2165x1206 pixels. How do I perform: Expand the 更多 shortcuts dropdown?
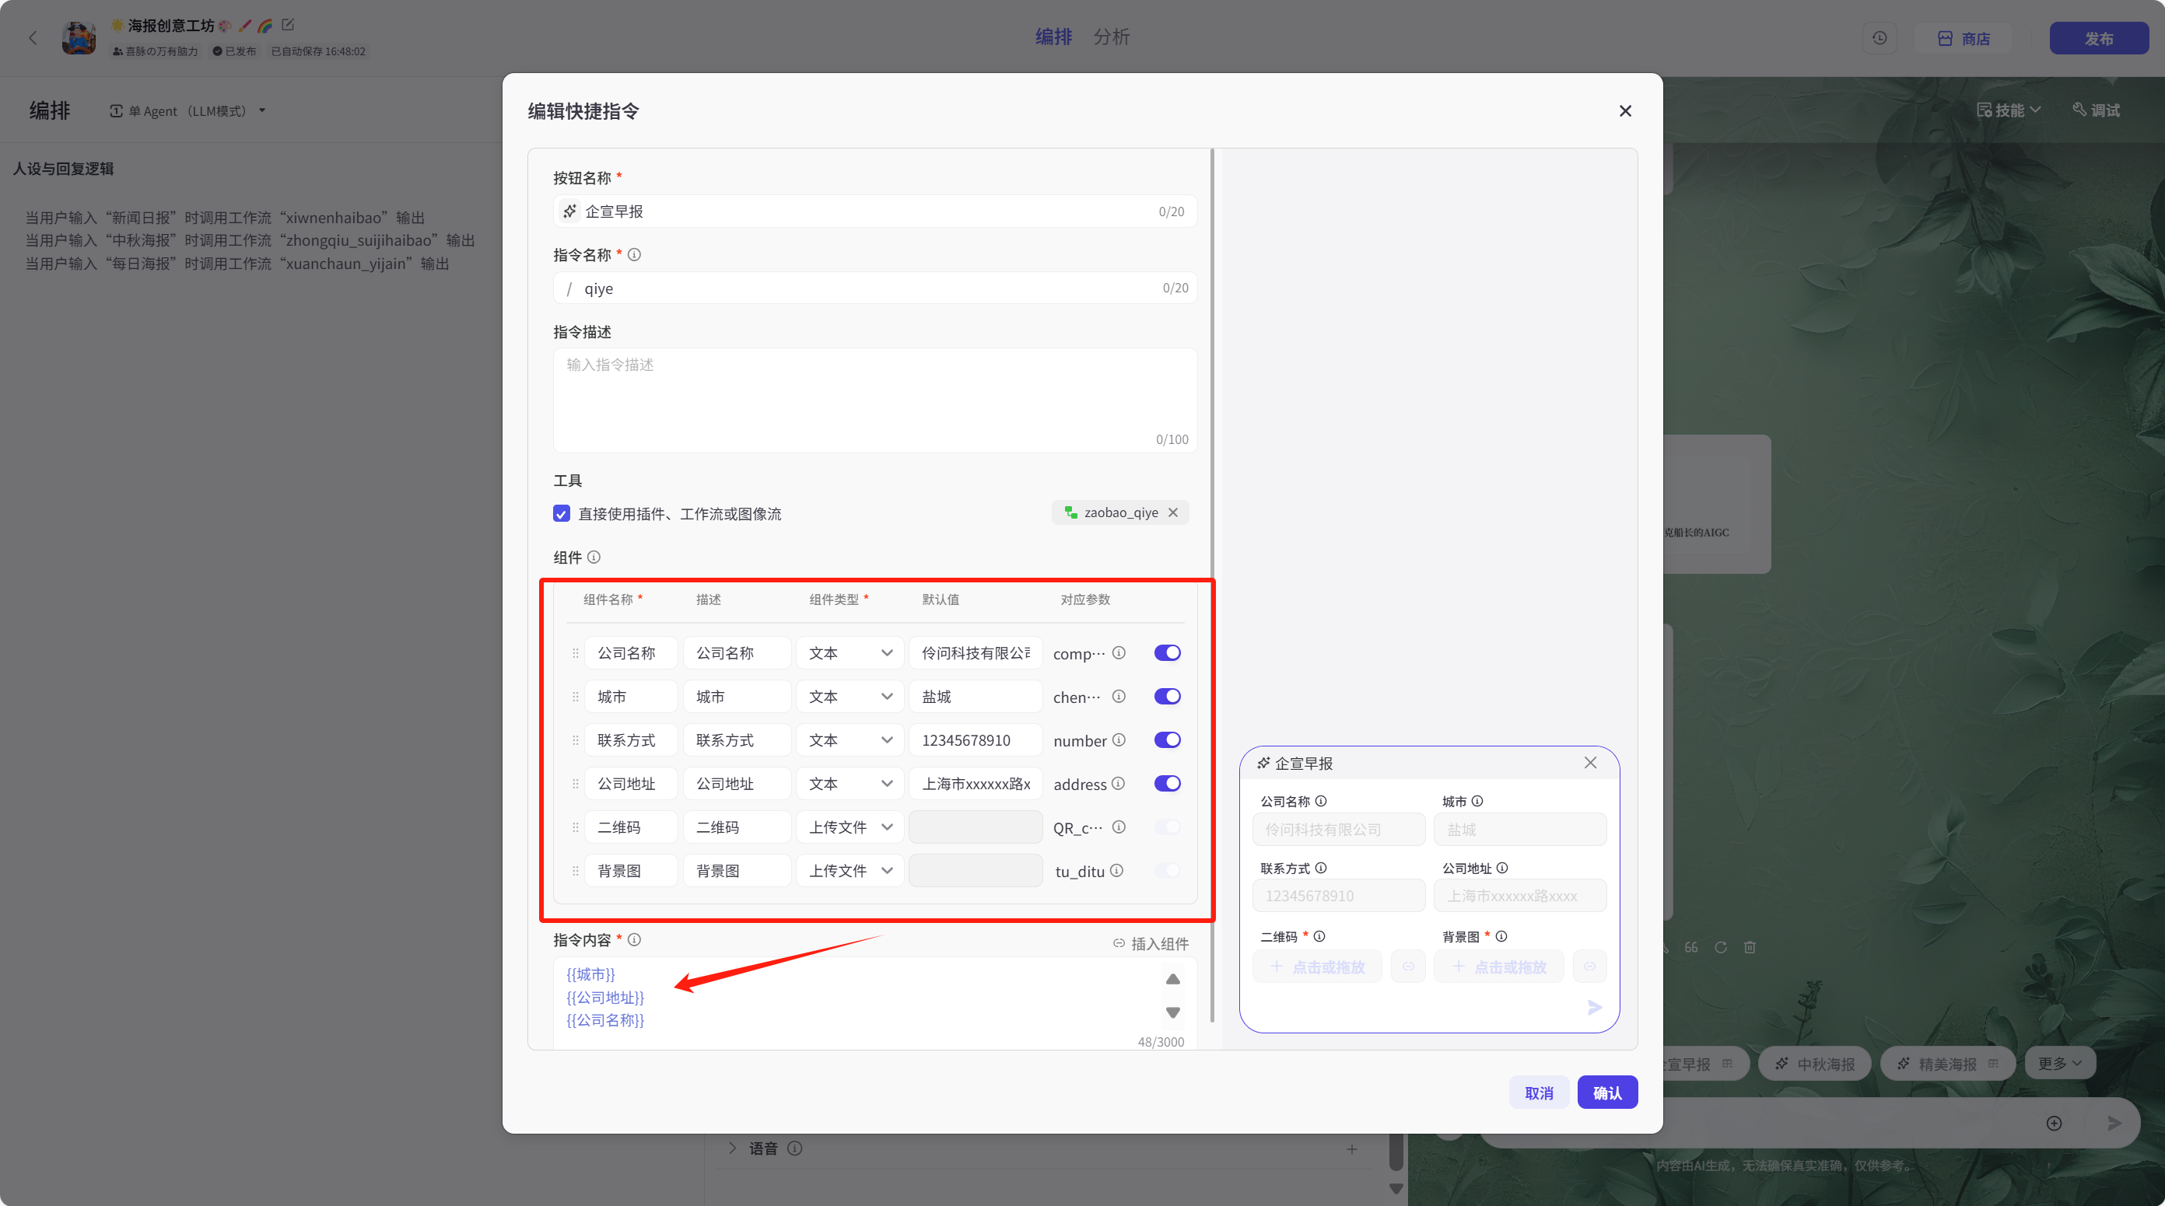tap(2060, 1063)
